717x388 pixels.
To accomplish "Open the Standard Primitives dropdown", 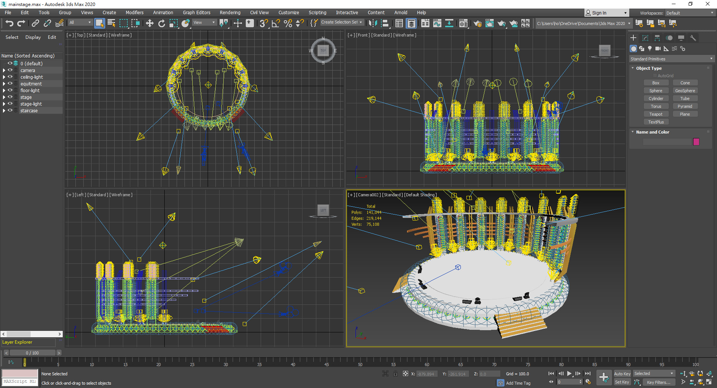I will click(x=671, y=59).
